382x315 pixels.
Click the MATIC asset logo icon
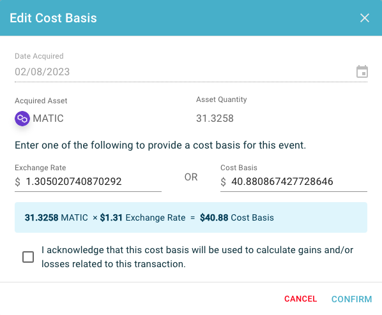(x=22, y=119)
